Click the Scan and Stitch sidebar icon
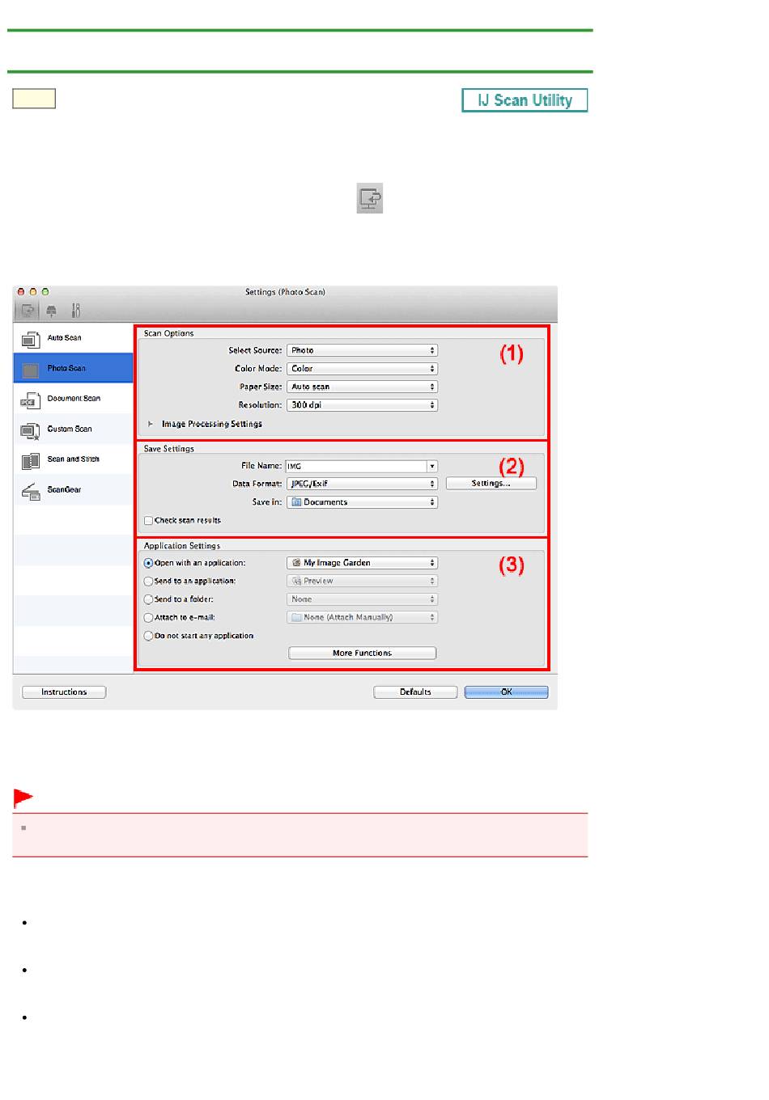The width and height of the screenshot is (769, 1100). pos(31,460)
